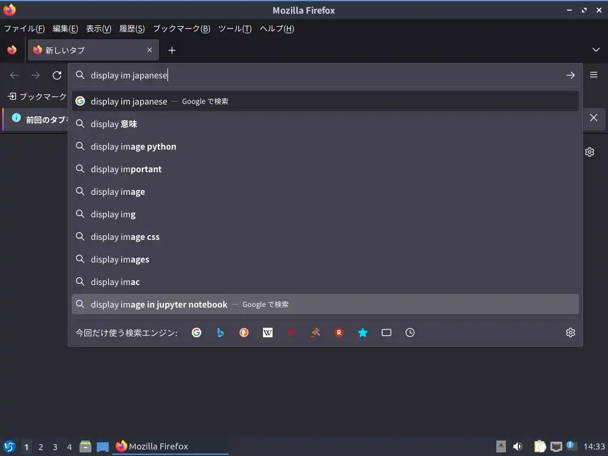608x456 pixels.
Task: Open the ファイル(F) menu
Action: [24, 28]
